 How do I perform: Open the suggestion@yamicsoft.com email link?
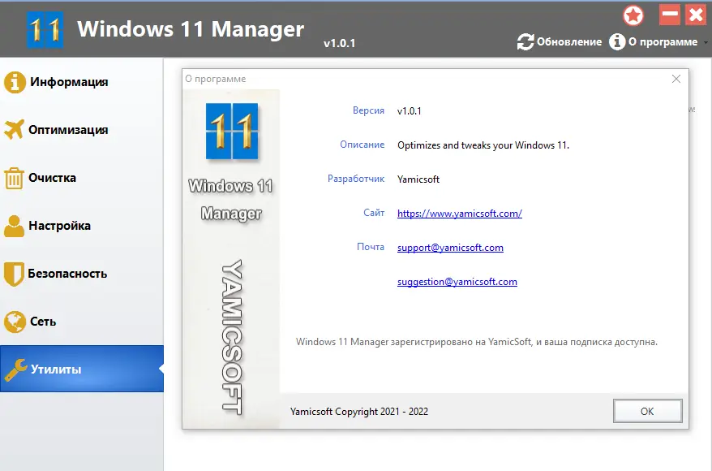coord(457,281)
